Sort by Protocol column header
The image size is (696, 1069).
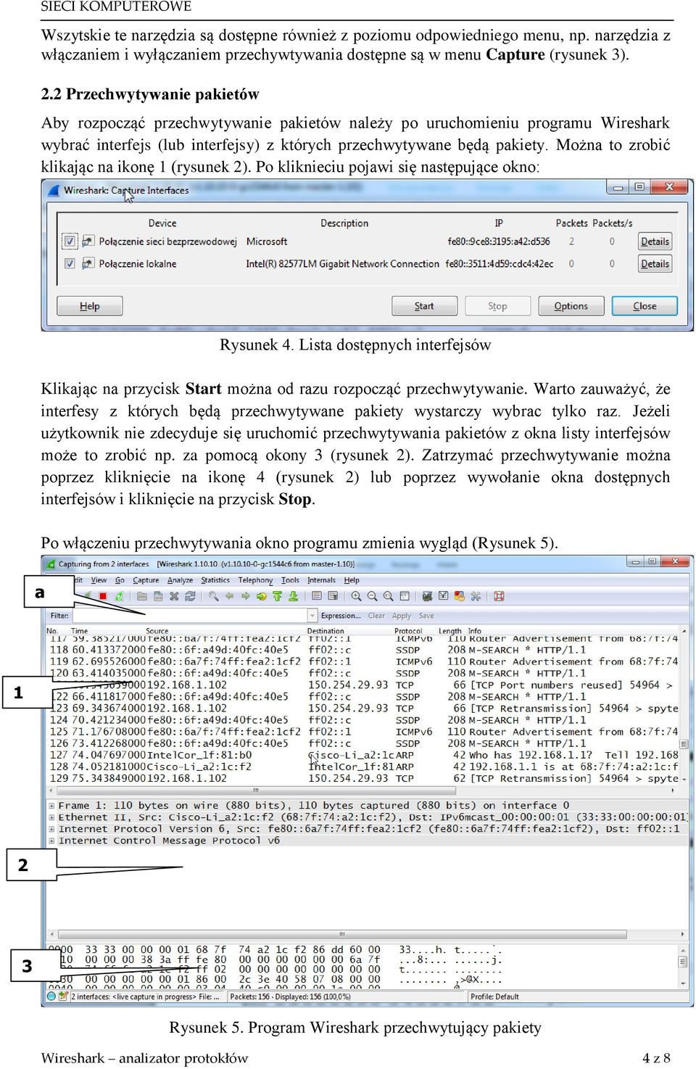pyautogui.click(x=408, y=631)
